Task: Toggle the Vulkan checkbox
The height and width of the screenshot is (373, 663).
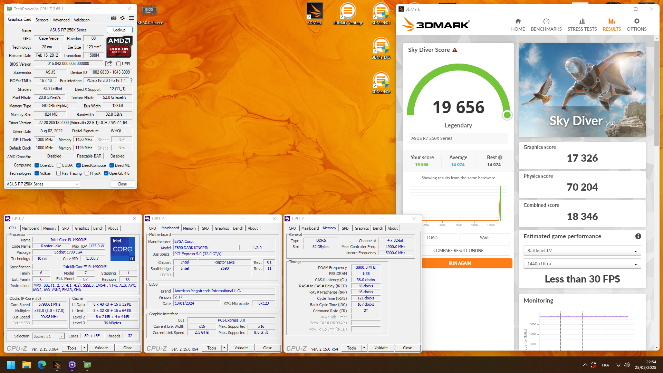Action: point(37,173)
